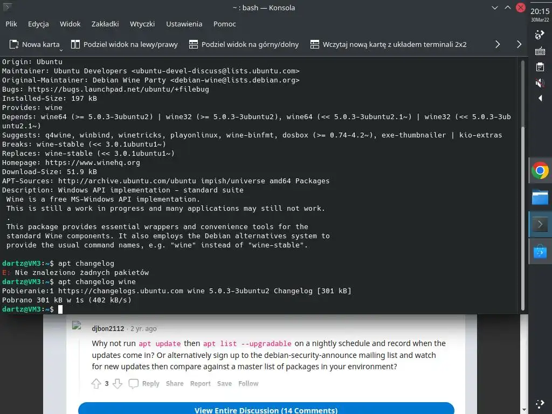Viewport: 552px width, 414px height.
Task: Click Podziel widok na górny/dolny label
Action: click(x=250, y=44)
